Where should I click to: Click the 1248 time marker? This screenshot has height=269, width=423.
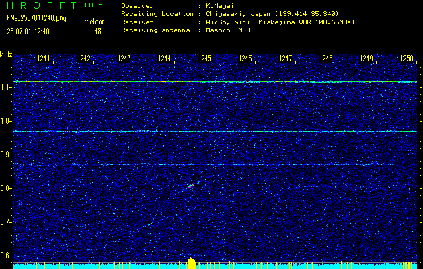[326, 58]
